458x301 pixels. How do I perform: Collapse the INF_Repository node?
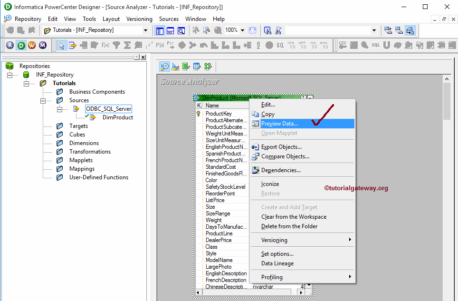pyautogui.click(x=10, y=75)
